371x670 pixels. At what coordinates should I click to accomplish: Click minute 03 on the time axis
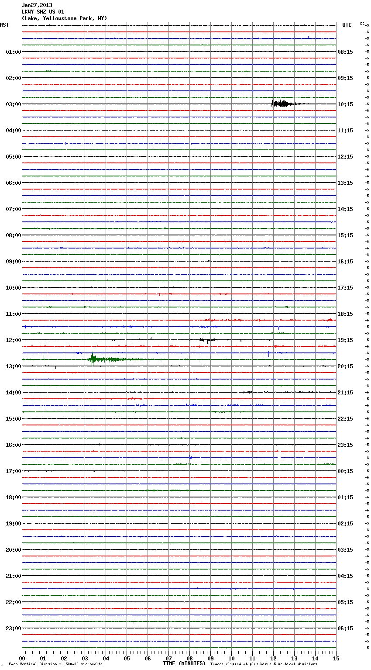[85, 658]
